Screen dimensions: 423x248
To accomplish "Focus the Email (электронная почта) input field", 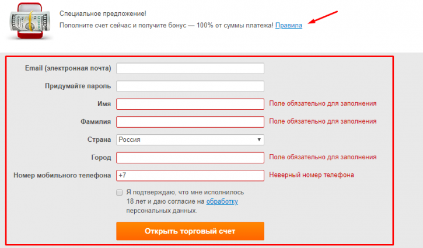I will point(190,68).
